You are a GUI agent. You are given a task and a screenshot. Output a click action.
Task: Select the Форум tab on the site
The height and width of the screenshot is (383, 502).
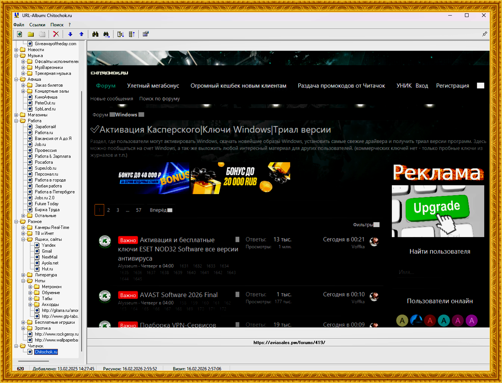(106, 86)
